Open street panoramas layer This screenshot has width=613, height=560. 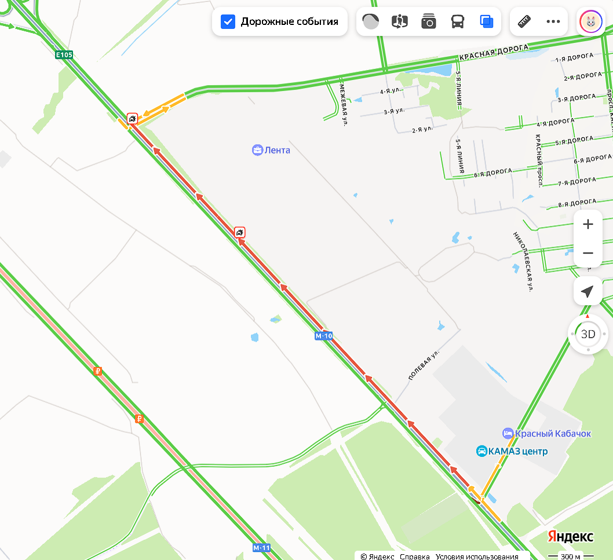(400, 21)
